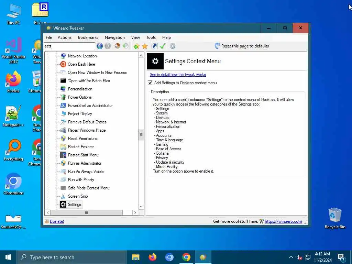
Task: Open the gear settings toolbar icon
Action: point(173,46)
